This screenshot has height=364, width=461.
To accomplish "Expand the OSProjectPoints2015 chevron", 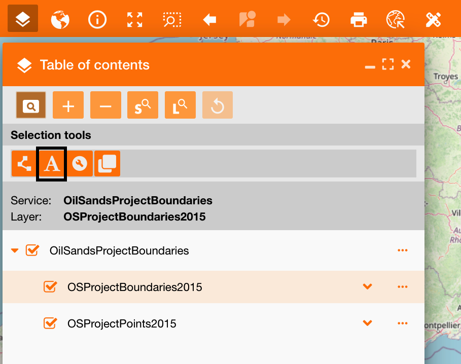I will (x=368, y=323).
